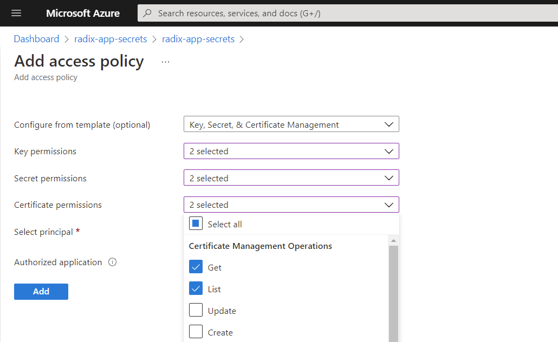Navigate to the Dashboard breadcrumb
Image resolution: width=558 pixels, height=342 pixels.
tap(36, 38)
